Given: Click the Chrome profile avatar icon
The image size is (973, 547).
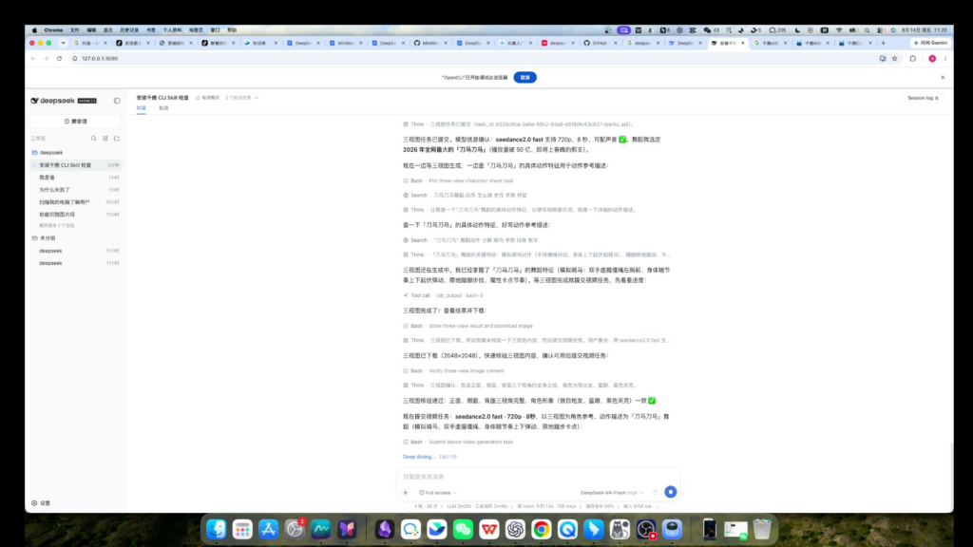Looking at the screenshot, I should [932, 58].
